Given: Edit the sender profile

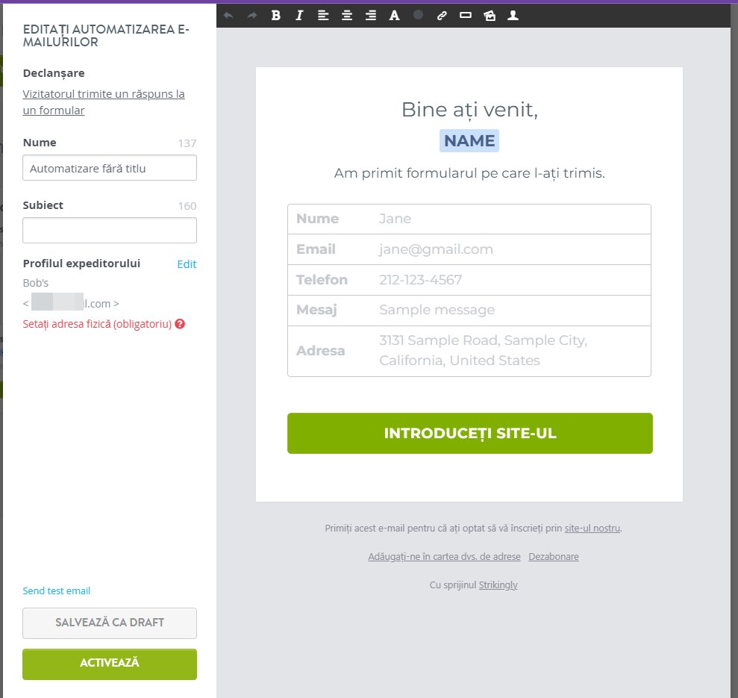Looking at the screenshot, I should pos(187,264).
